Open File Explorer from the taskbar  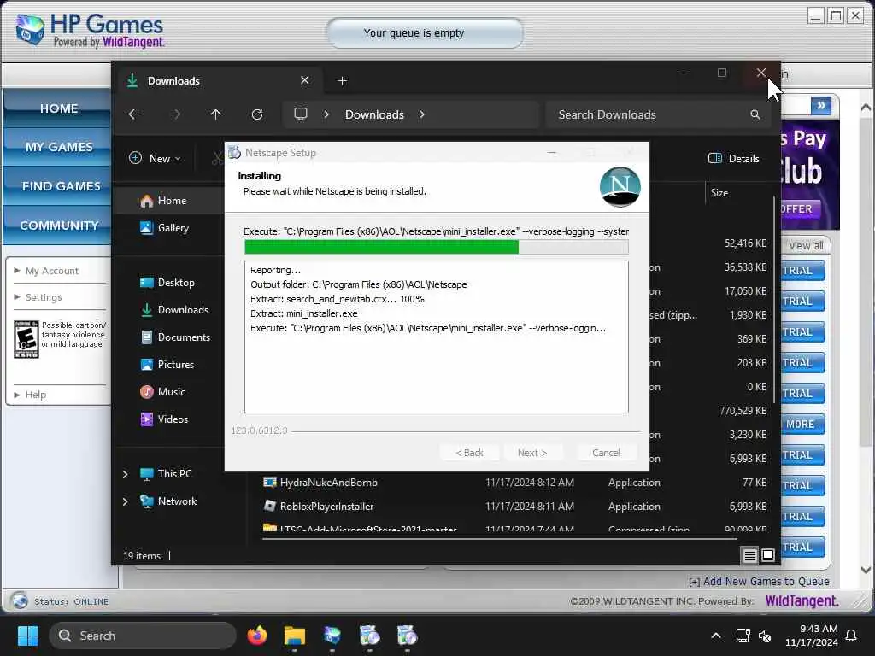point(294,635)
